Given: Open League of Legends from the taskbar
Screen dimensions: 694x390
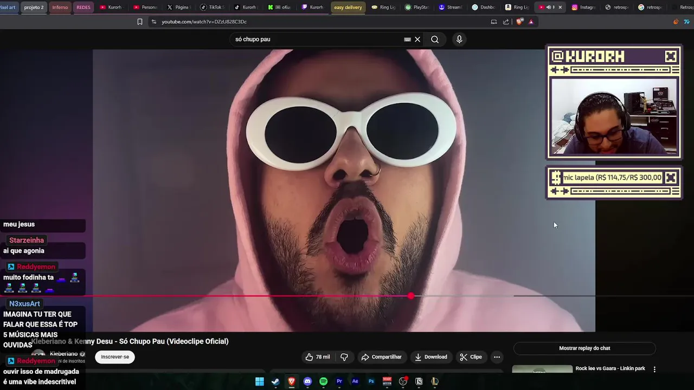Looking at the screenshot, I should (x=434, y=381).
